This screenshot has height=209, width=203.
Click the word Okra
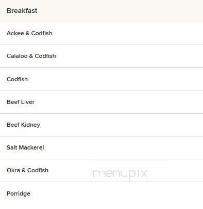13,170
